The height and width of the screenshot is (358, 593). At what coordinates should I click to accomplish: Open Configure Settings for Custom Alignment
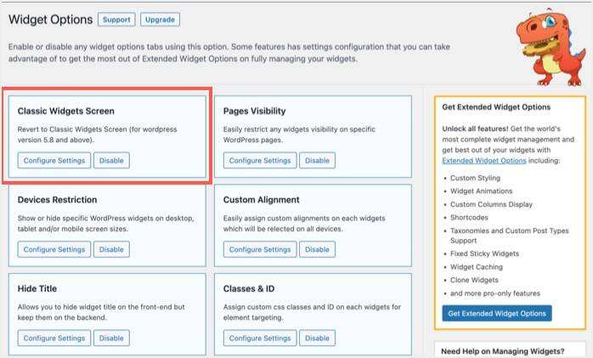click(x=260, y=249)
